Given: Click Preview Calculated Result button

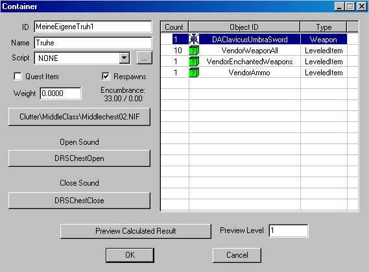Looking at the screenshot, I should click(136, 231).
